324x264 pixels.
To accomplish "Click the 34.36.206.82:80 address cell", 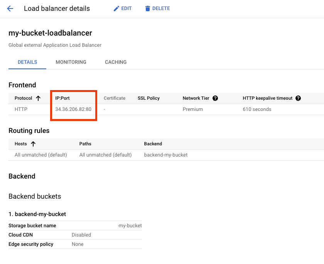I will click(73, 109).
